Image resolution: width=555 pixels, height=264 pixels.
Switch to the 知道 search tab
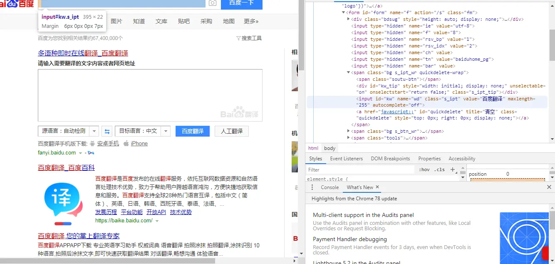point(139,21)
